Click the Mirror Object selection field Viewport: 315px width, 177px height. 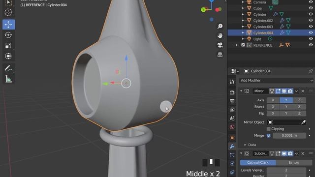click(283, 122)
